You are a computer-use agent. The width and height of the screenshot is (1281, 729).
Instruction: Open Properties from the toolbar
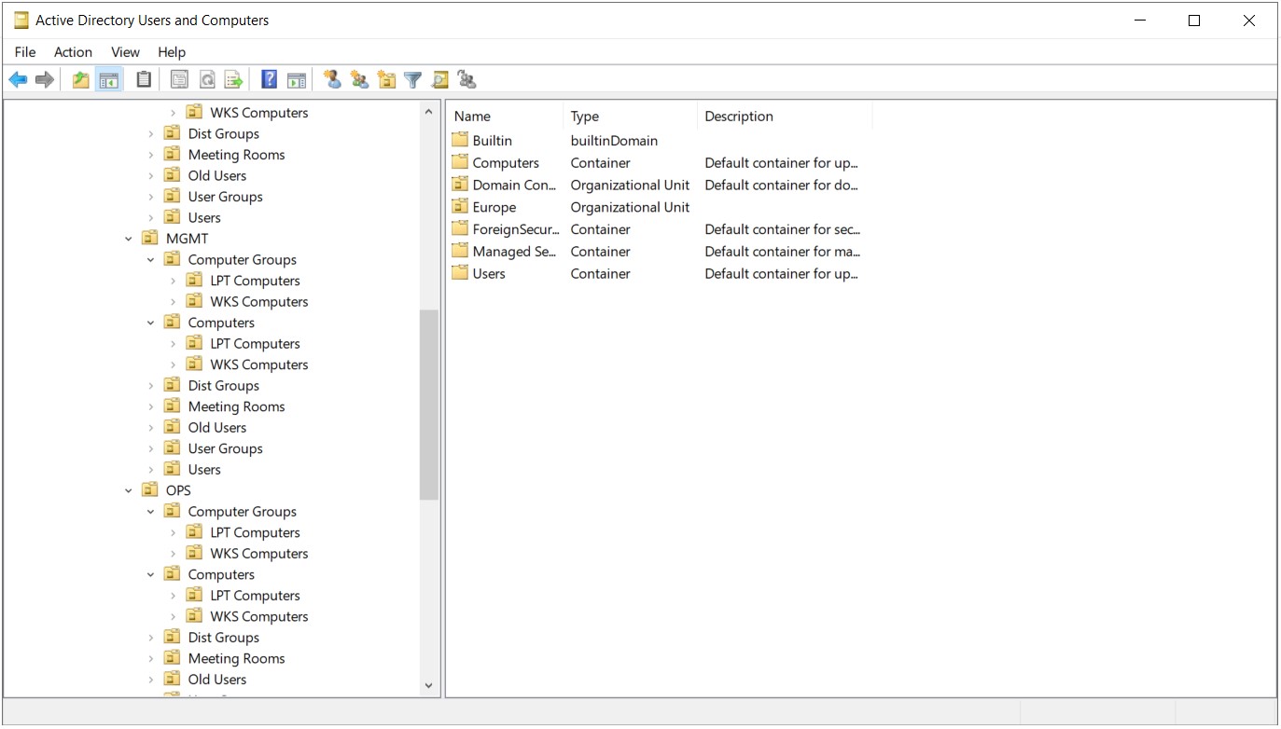pyautogui.click(x=179, y=80)
